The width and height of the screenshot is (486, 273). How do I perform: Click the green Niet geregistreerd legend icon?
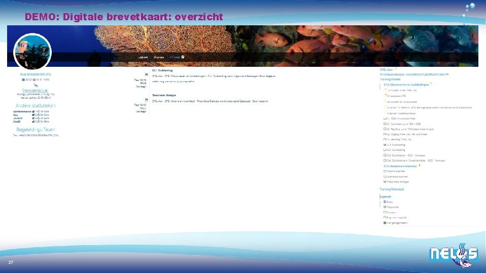click(x=385, y=223)
